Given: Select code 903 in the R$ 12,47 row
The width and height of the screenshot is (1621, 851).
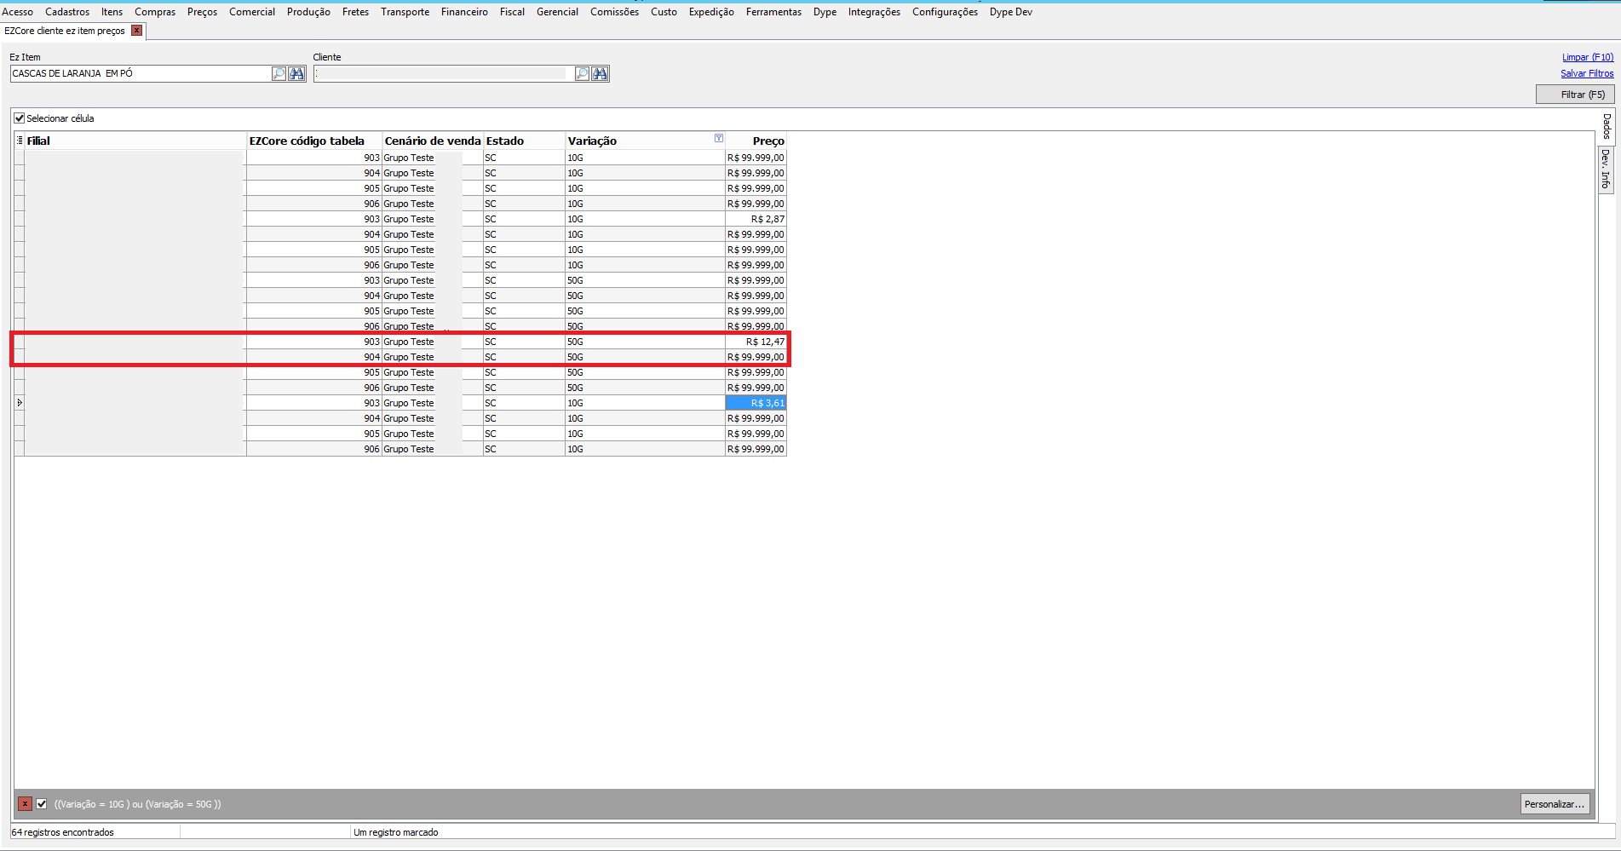Looking at the screenshot, I should [x=314, y=342].
